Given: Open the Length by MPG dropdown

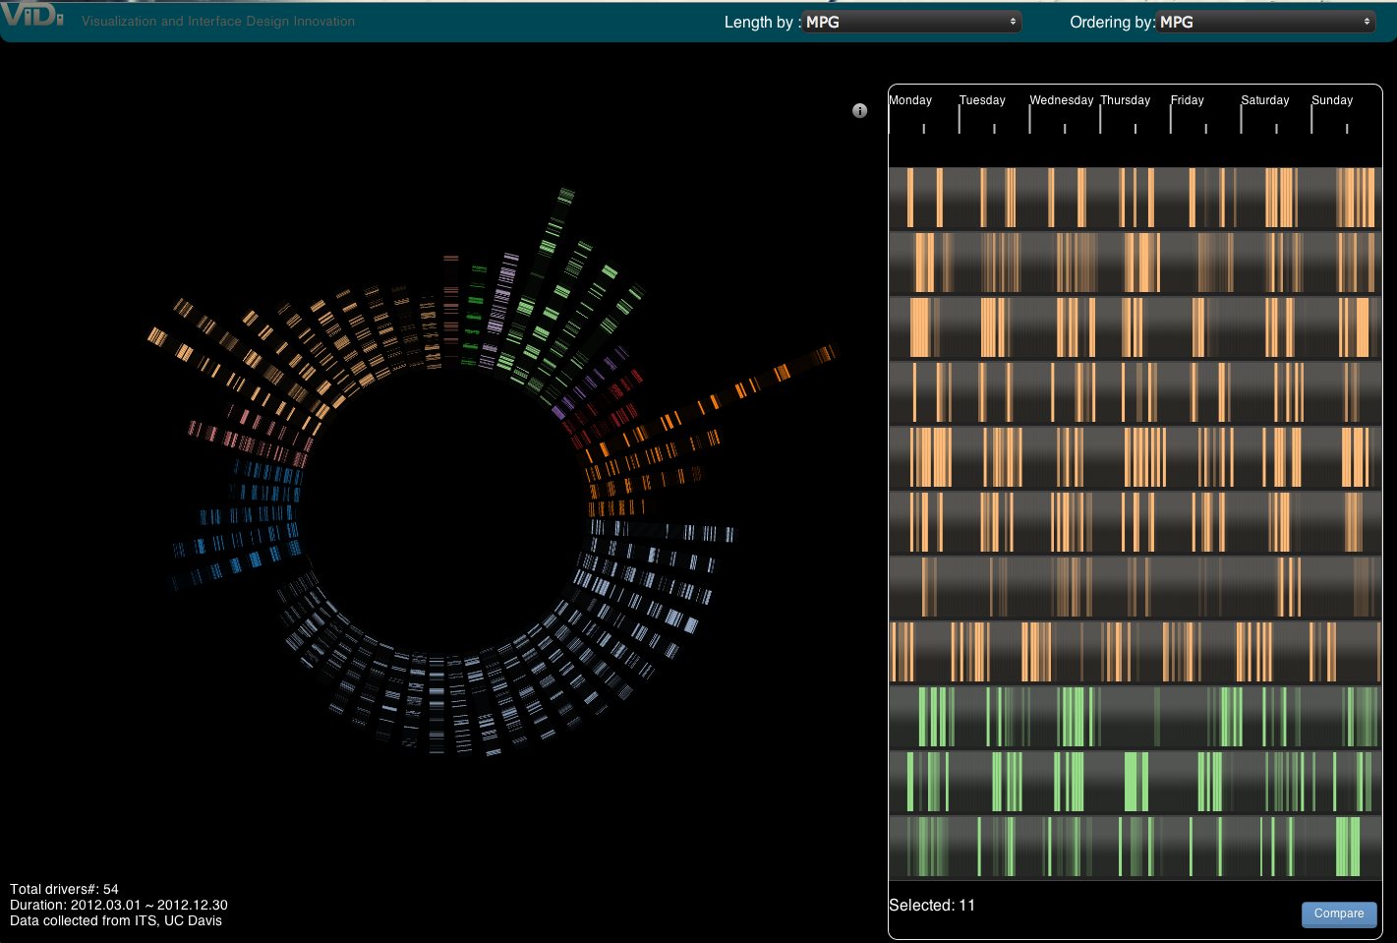Looking at the screenshot, I should coord(911,22).
